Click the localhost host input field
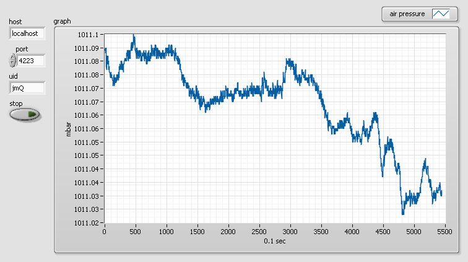The width and height of the screenshot is (468, 262). [27, 33]
